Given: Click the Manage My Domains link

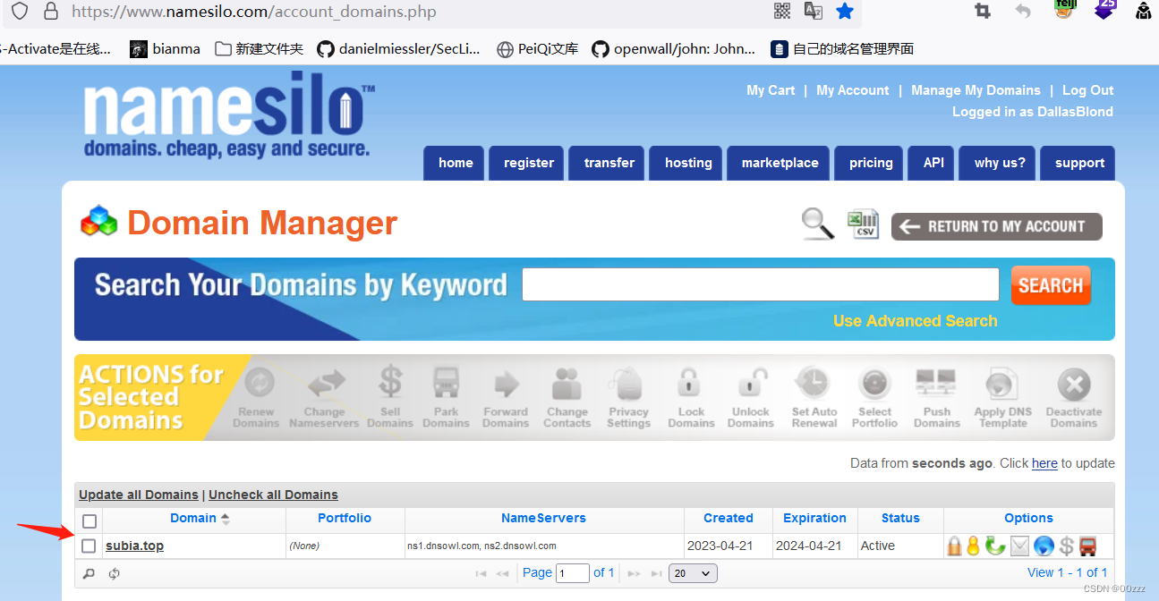Looking at the screenshot, I should [976, 90].
